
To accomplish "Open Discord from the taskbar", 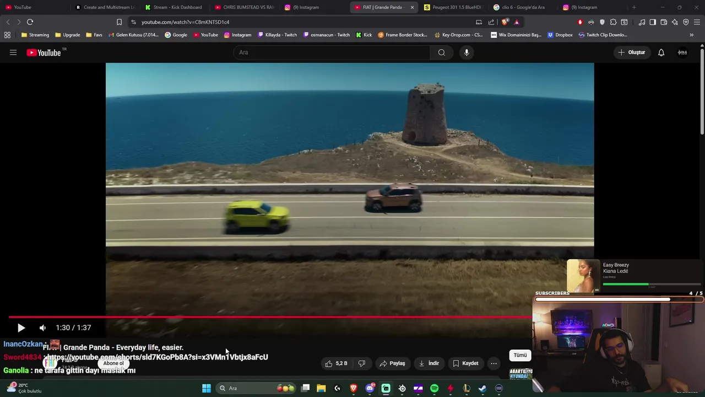I will (x=370, y=388).
